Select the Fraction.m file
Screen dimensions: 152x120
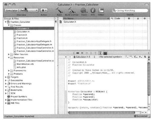(22, 38)
